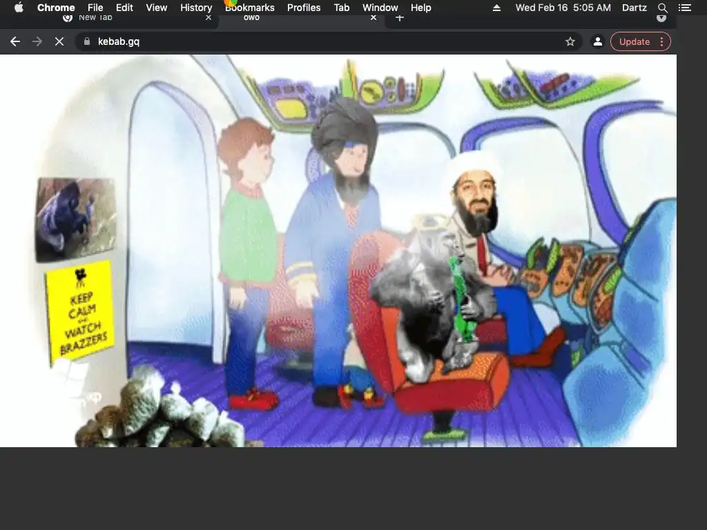Go forward with the forward arrow
This screenshot has width=707, height=530.
pos(37,41)
